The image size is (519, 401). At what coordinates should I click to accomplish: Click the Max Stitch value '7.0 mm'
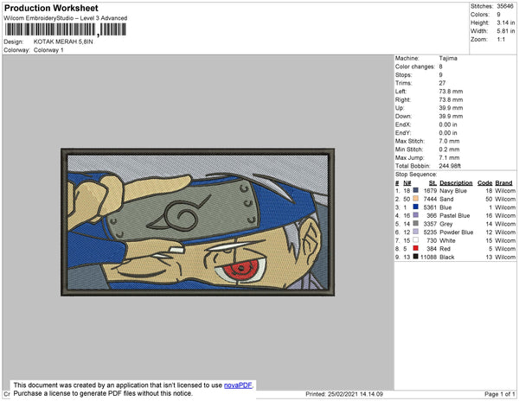[x=449, y=141]
